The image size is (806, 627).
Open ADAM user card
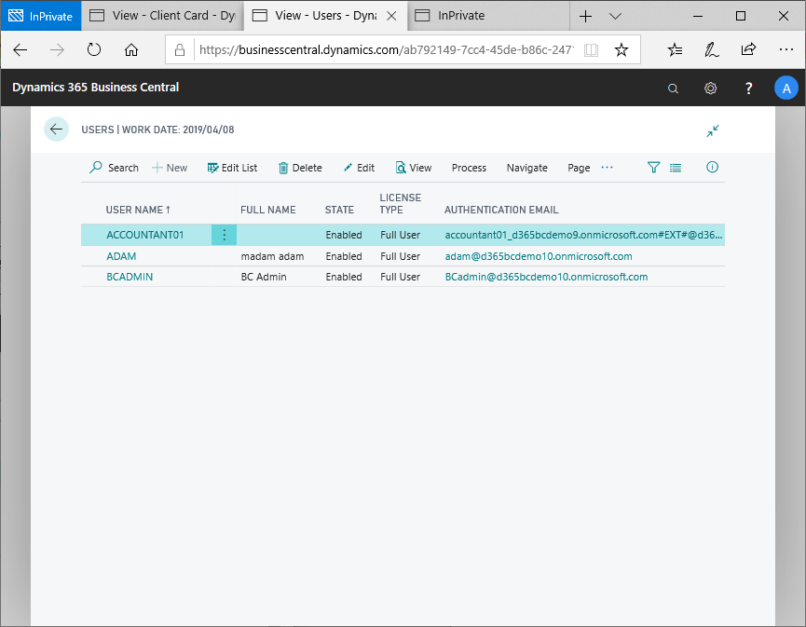(121, 256)
